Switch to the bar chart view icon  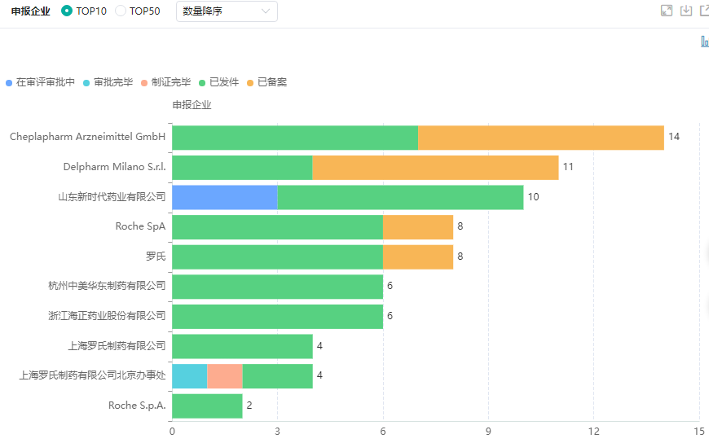[704, 42]
